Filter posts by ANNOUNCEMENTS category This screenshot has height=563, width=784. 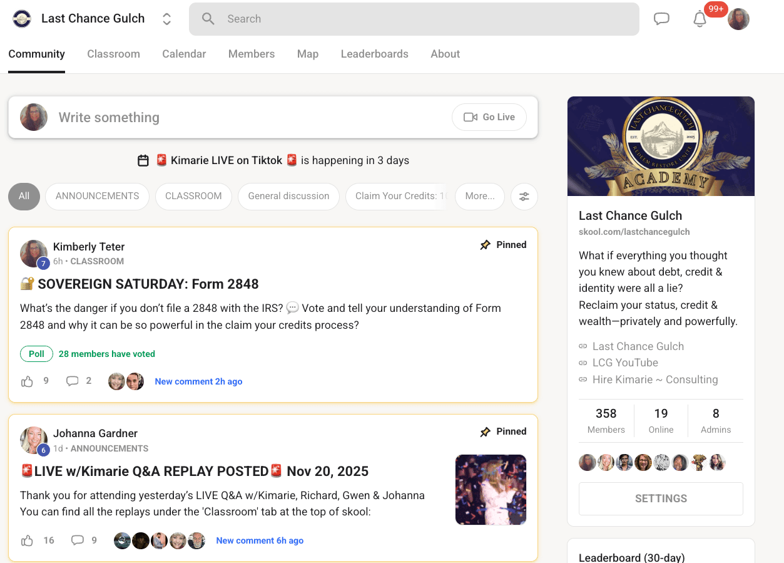(97, 196)
